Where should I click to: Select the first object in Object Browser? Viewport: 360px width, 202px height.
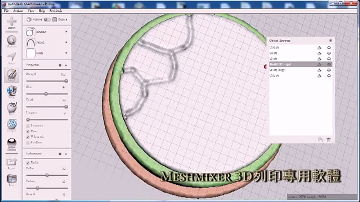click(300, 48)
